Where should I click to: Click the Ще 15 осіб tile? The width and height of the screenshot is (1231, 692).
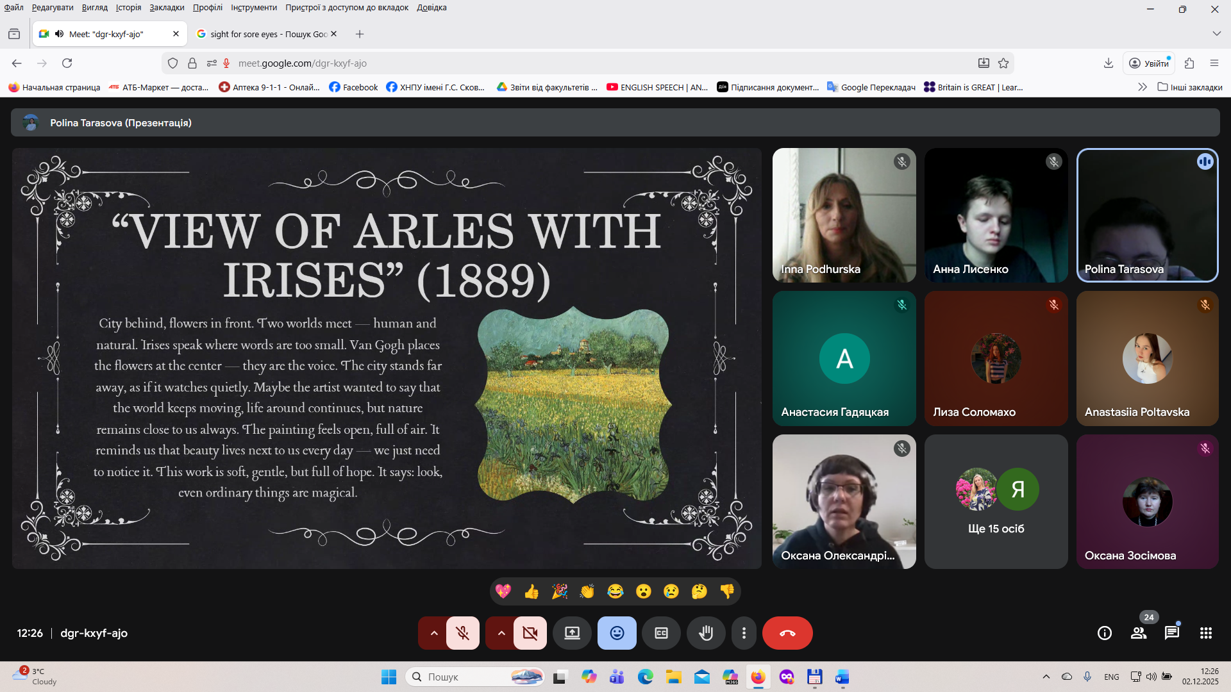click(x=996, y=502)
